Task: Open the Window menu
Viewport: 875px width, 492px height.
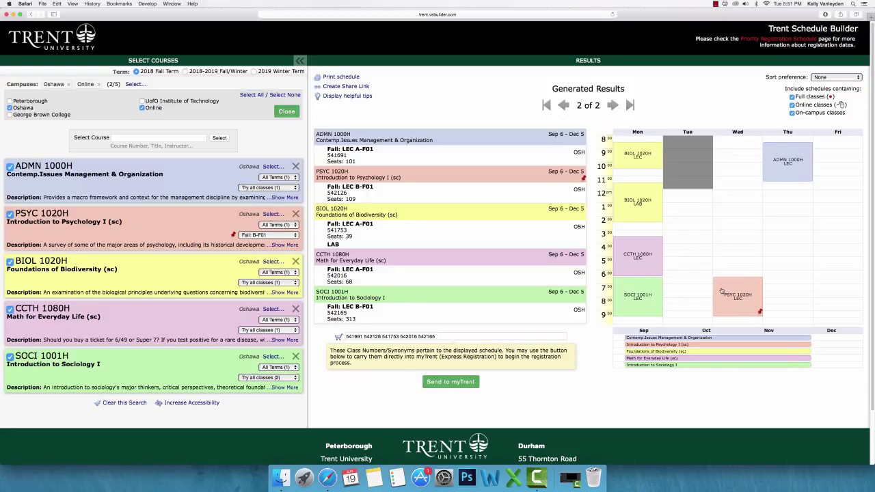Action: 172,4
